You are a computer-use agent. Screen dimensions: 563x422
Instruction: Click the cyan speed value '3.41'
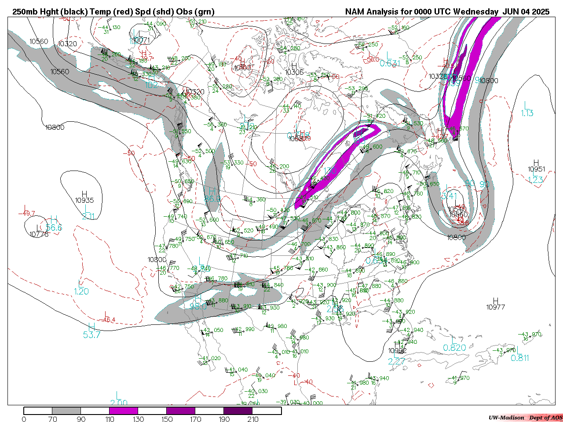[450, 196]
